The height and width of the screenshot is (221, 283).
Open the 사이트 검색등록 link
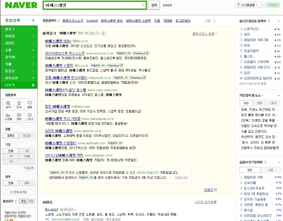click(x=206, y=202)
